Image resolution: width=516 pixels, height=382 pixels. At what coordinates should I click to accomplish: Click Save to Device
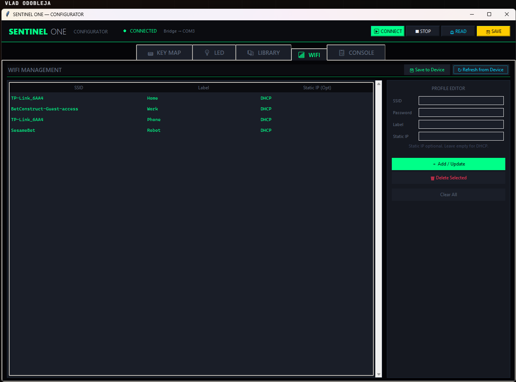tap(427, 70)
